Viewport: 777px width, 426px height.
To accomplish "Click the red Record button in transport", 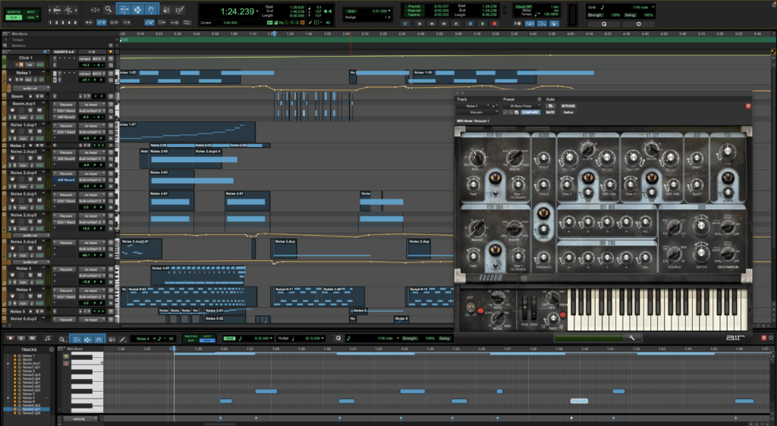I will pos(495,23).
